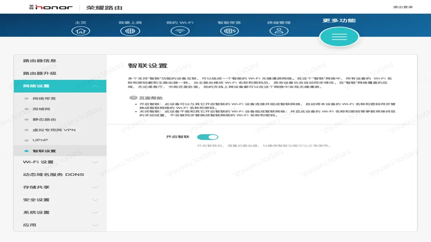Select the 智联设置 submenu item
The image size is (431, 242).
point(60,151)
